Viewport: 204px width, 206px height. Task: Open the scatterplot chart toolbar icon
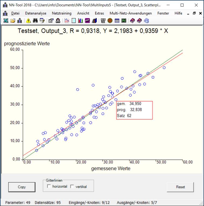click(67, 21)
